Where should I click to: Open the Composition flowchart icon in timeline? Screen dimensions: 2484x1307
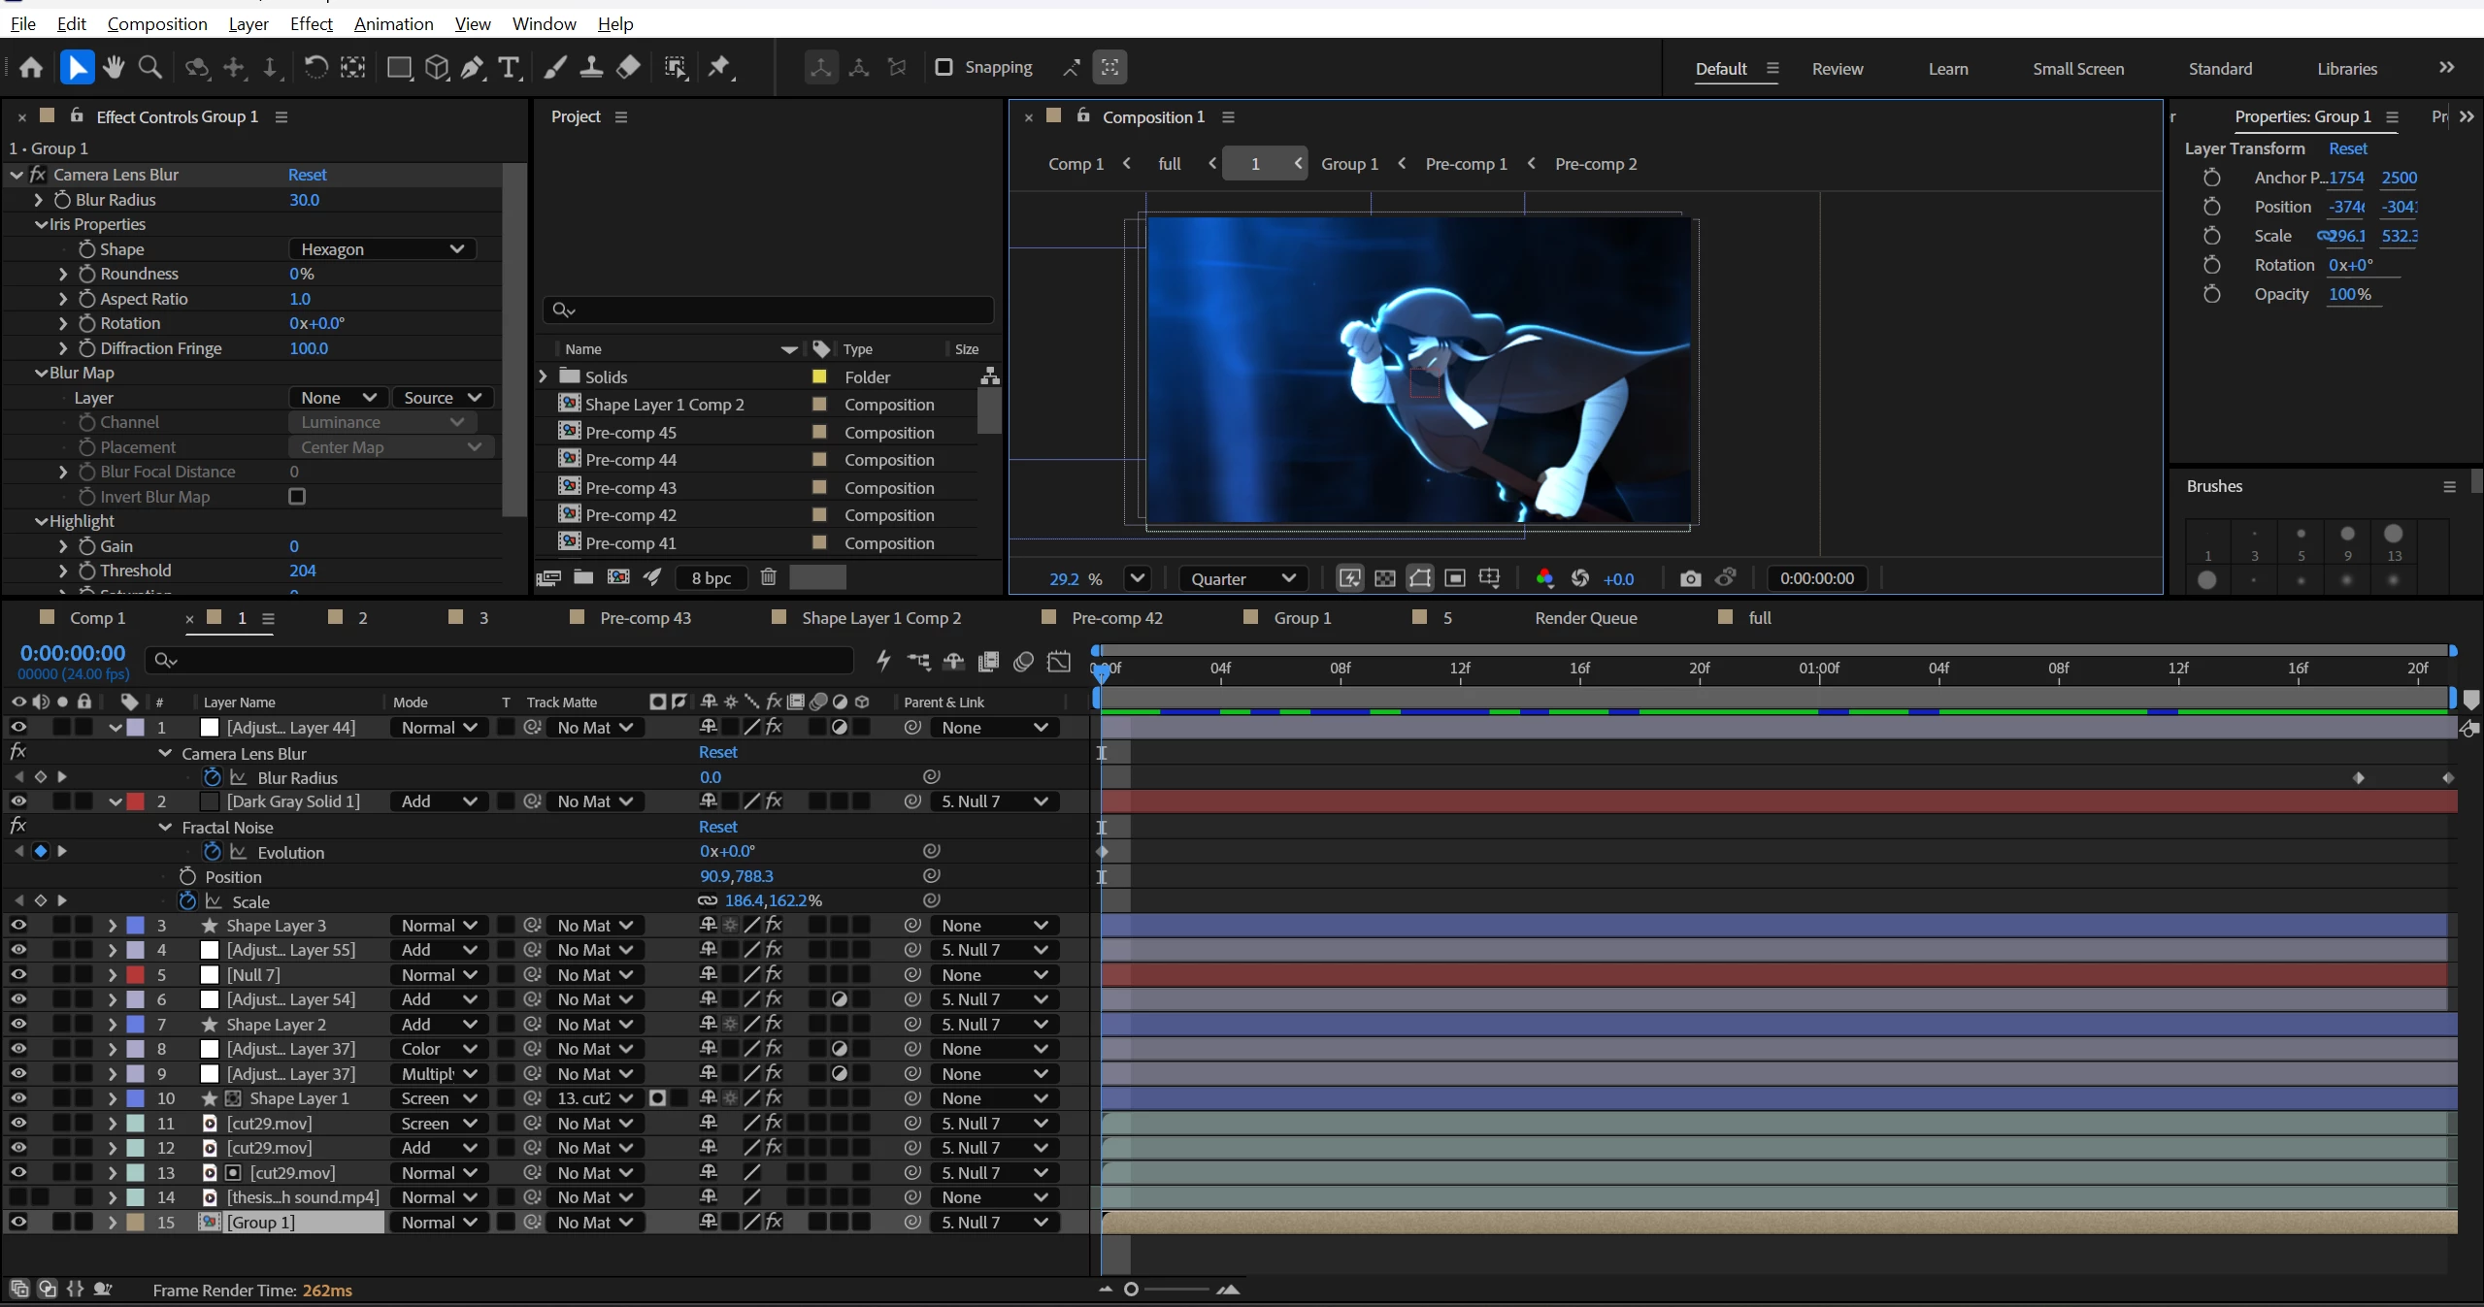click(x=917, y=661)
